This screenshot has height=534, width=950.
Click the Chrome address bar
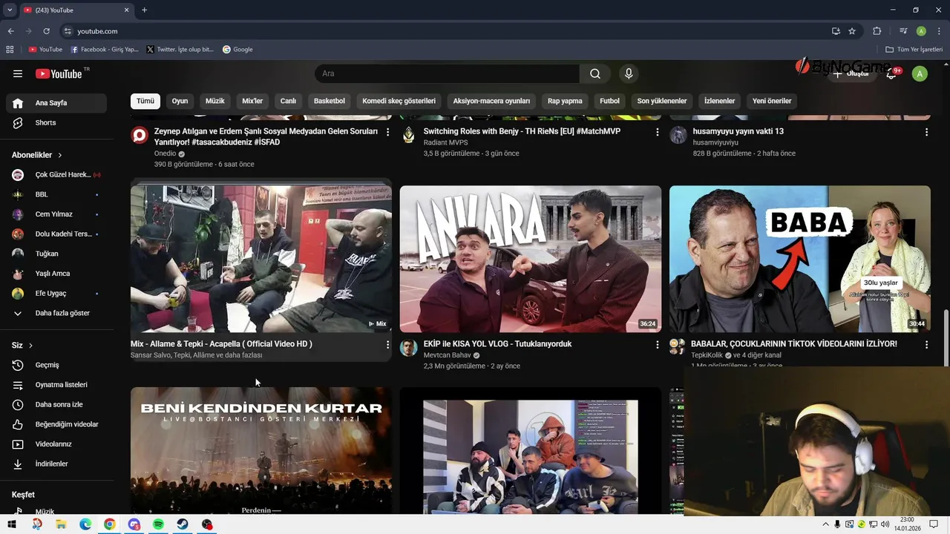(445, 31)
